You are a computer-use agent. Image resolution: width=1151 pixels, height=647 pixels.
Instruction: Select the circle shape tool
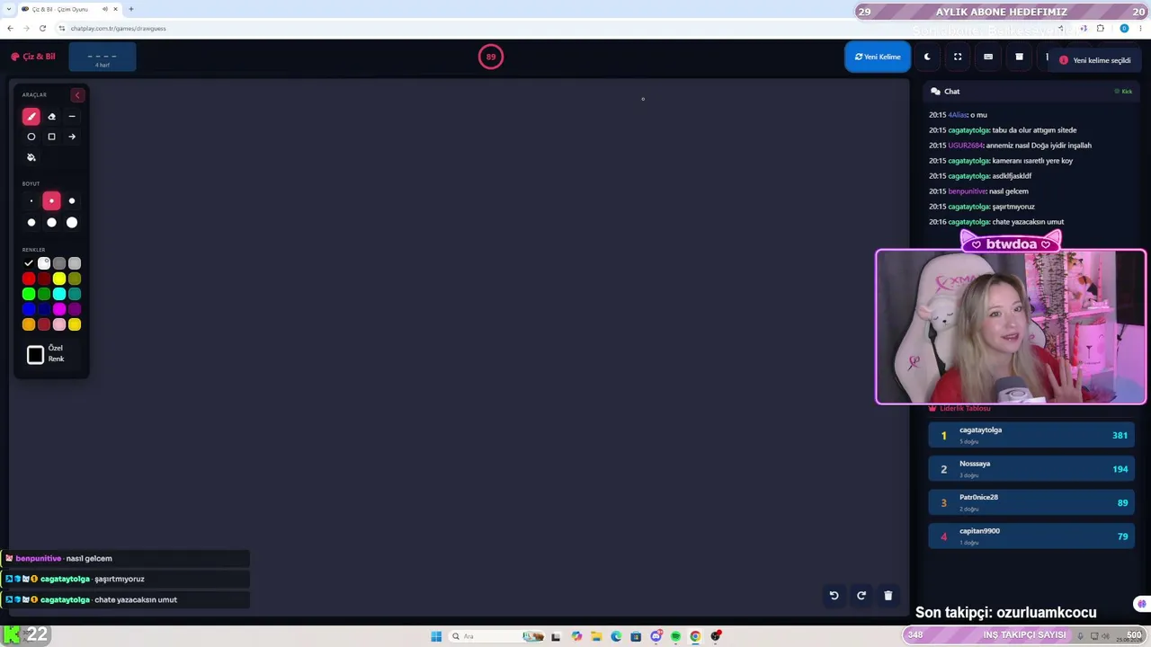pyautogui.click(x=31, y=137)
